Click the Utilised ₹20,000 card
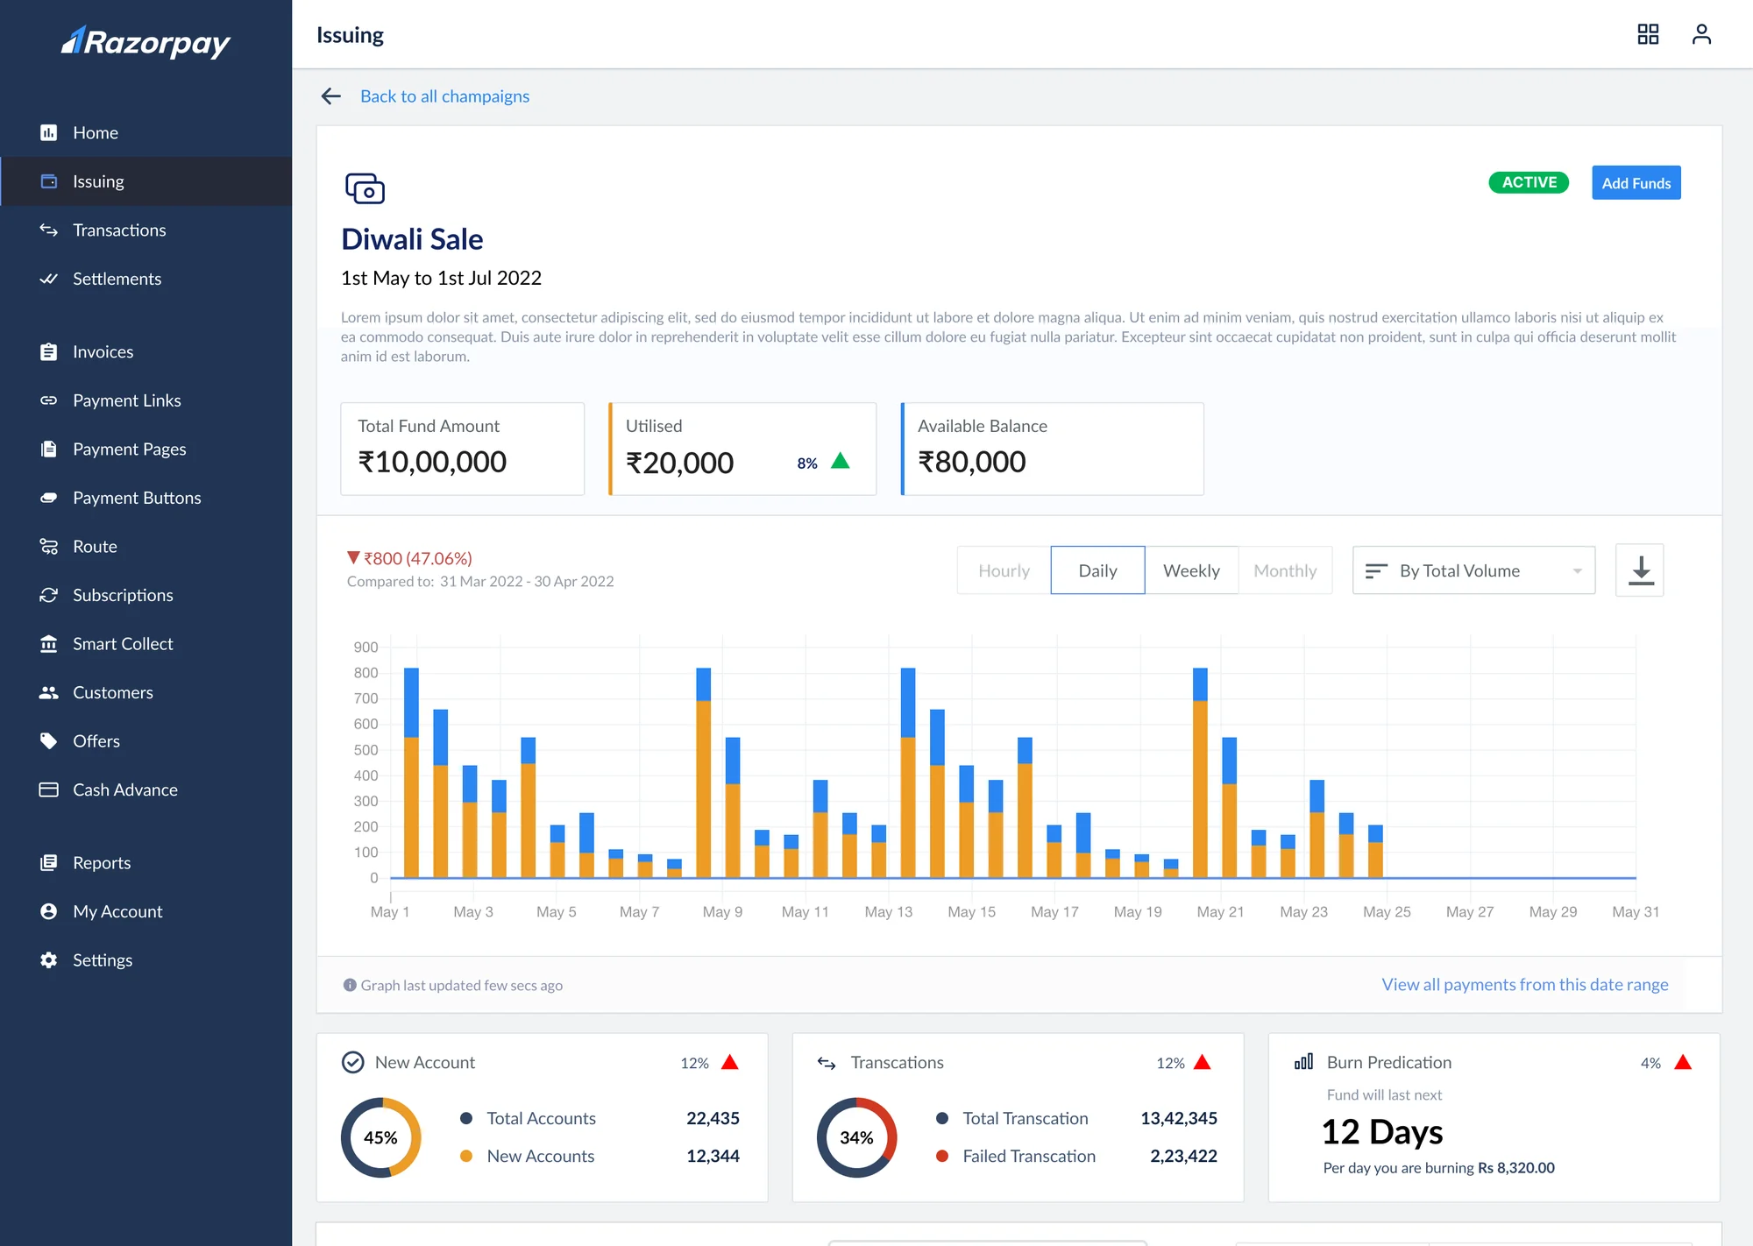 [742, 449]
